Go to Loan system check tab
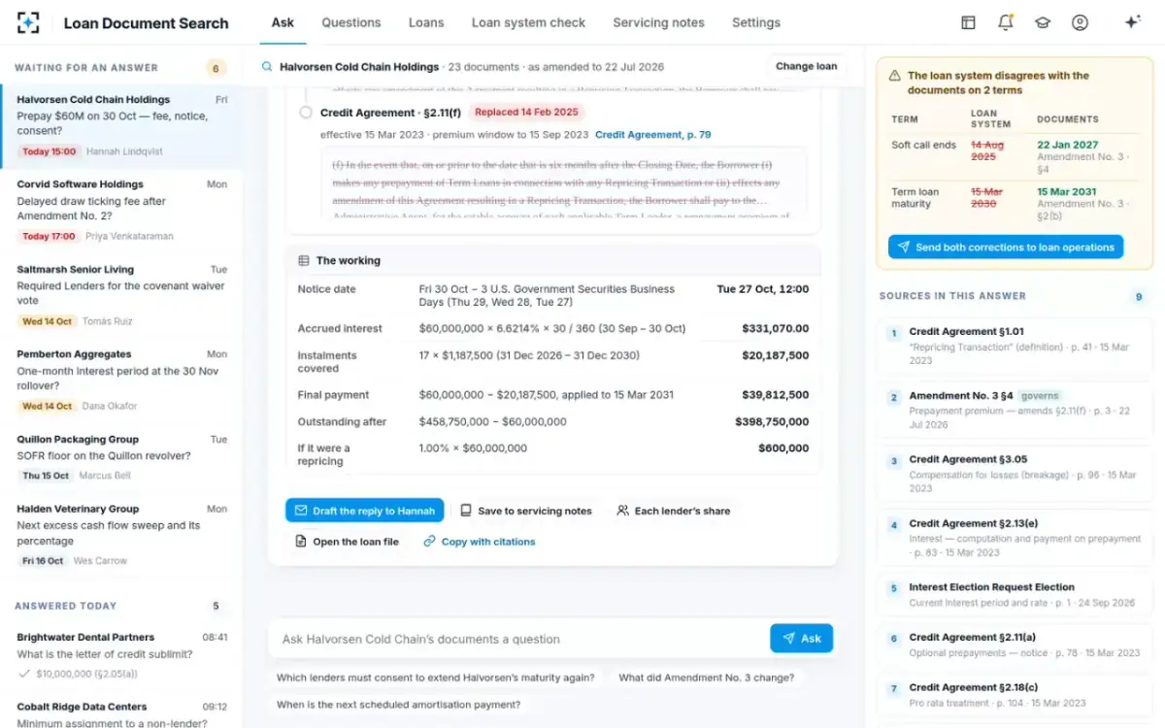The width and height of the screenshot is (1165, 728). [x=528, y=22]
